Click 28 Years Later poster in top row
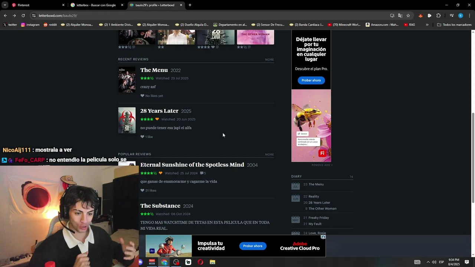Screen dimensions: 475x267 coord(216,37)
